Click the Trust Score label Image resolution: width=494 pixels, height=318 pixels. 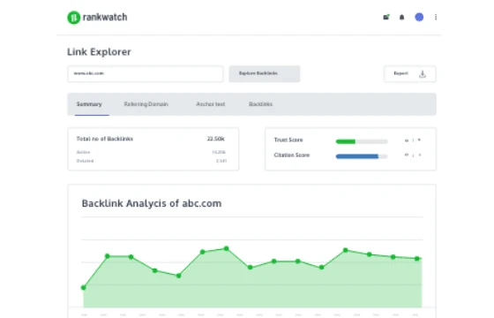pos(288,140)
